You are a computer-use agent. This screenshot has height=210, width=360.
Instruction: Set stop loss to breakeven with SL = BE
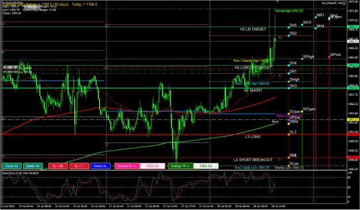58,166
